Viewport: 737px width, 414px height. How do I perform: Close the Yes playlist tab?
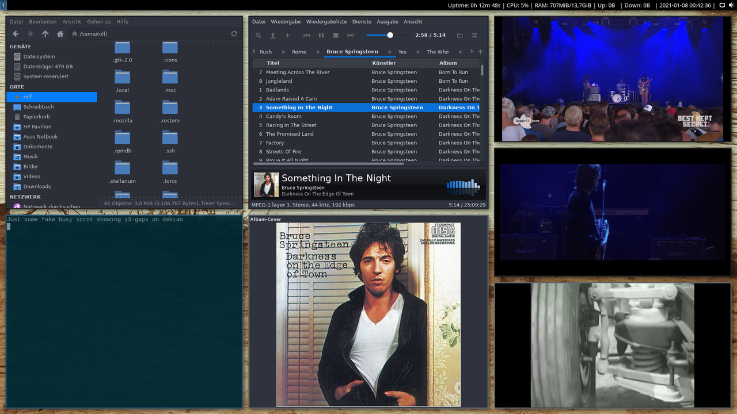coord(417,52)
